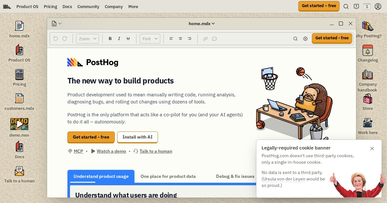Align text left
The image size is (387, 203).
click(171, 39)
